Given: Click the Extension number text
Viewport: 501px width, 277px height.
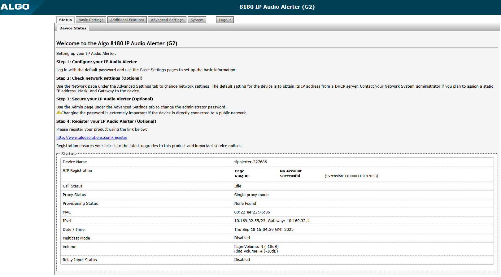Looking at the screenshot, I should pyautogui.click(x=351, y=176).
